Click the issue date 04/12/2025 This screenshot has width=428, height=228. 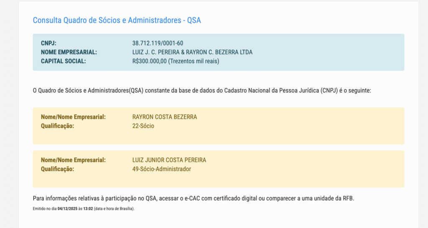pos(67,208)
